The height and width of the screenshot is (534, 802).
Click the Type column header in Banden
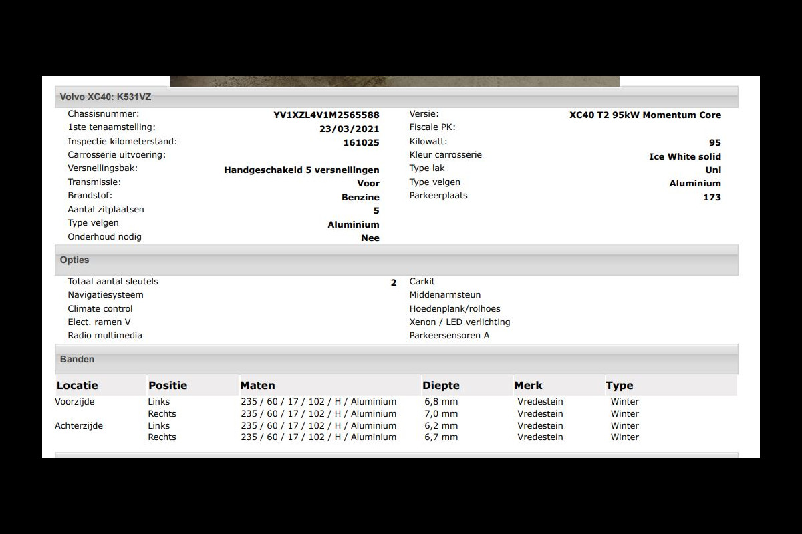coord(619,385)
